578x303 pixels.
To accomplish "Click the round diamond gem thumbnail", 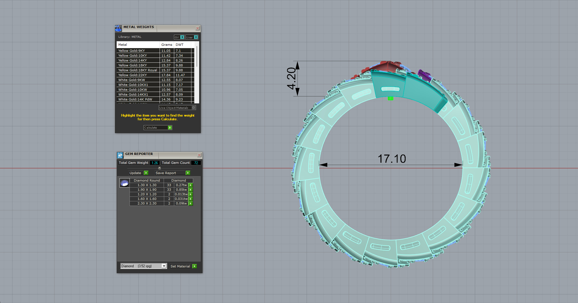I will pos(124,183).
